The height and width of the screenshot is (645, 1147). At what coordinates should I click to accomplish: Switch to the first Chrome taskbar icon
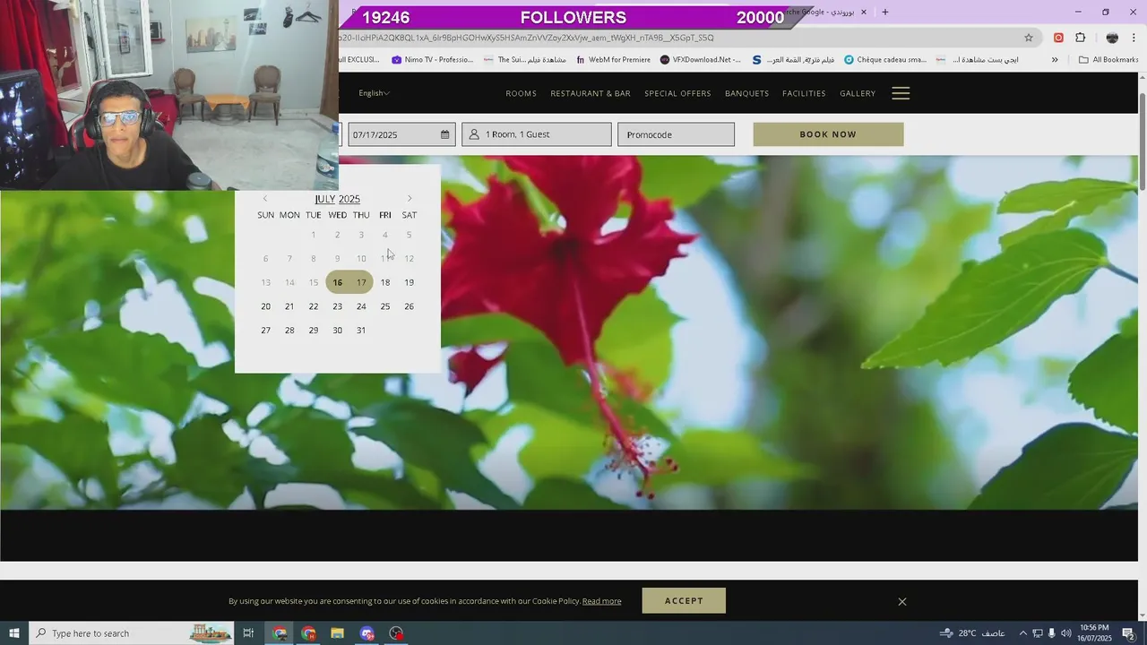[280, 633]
